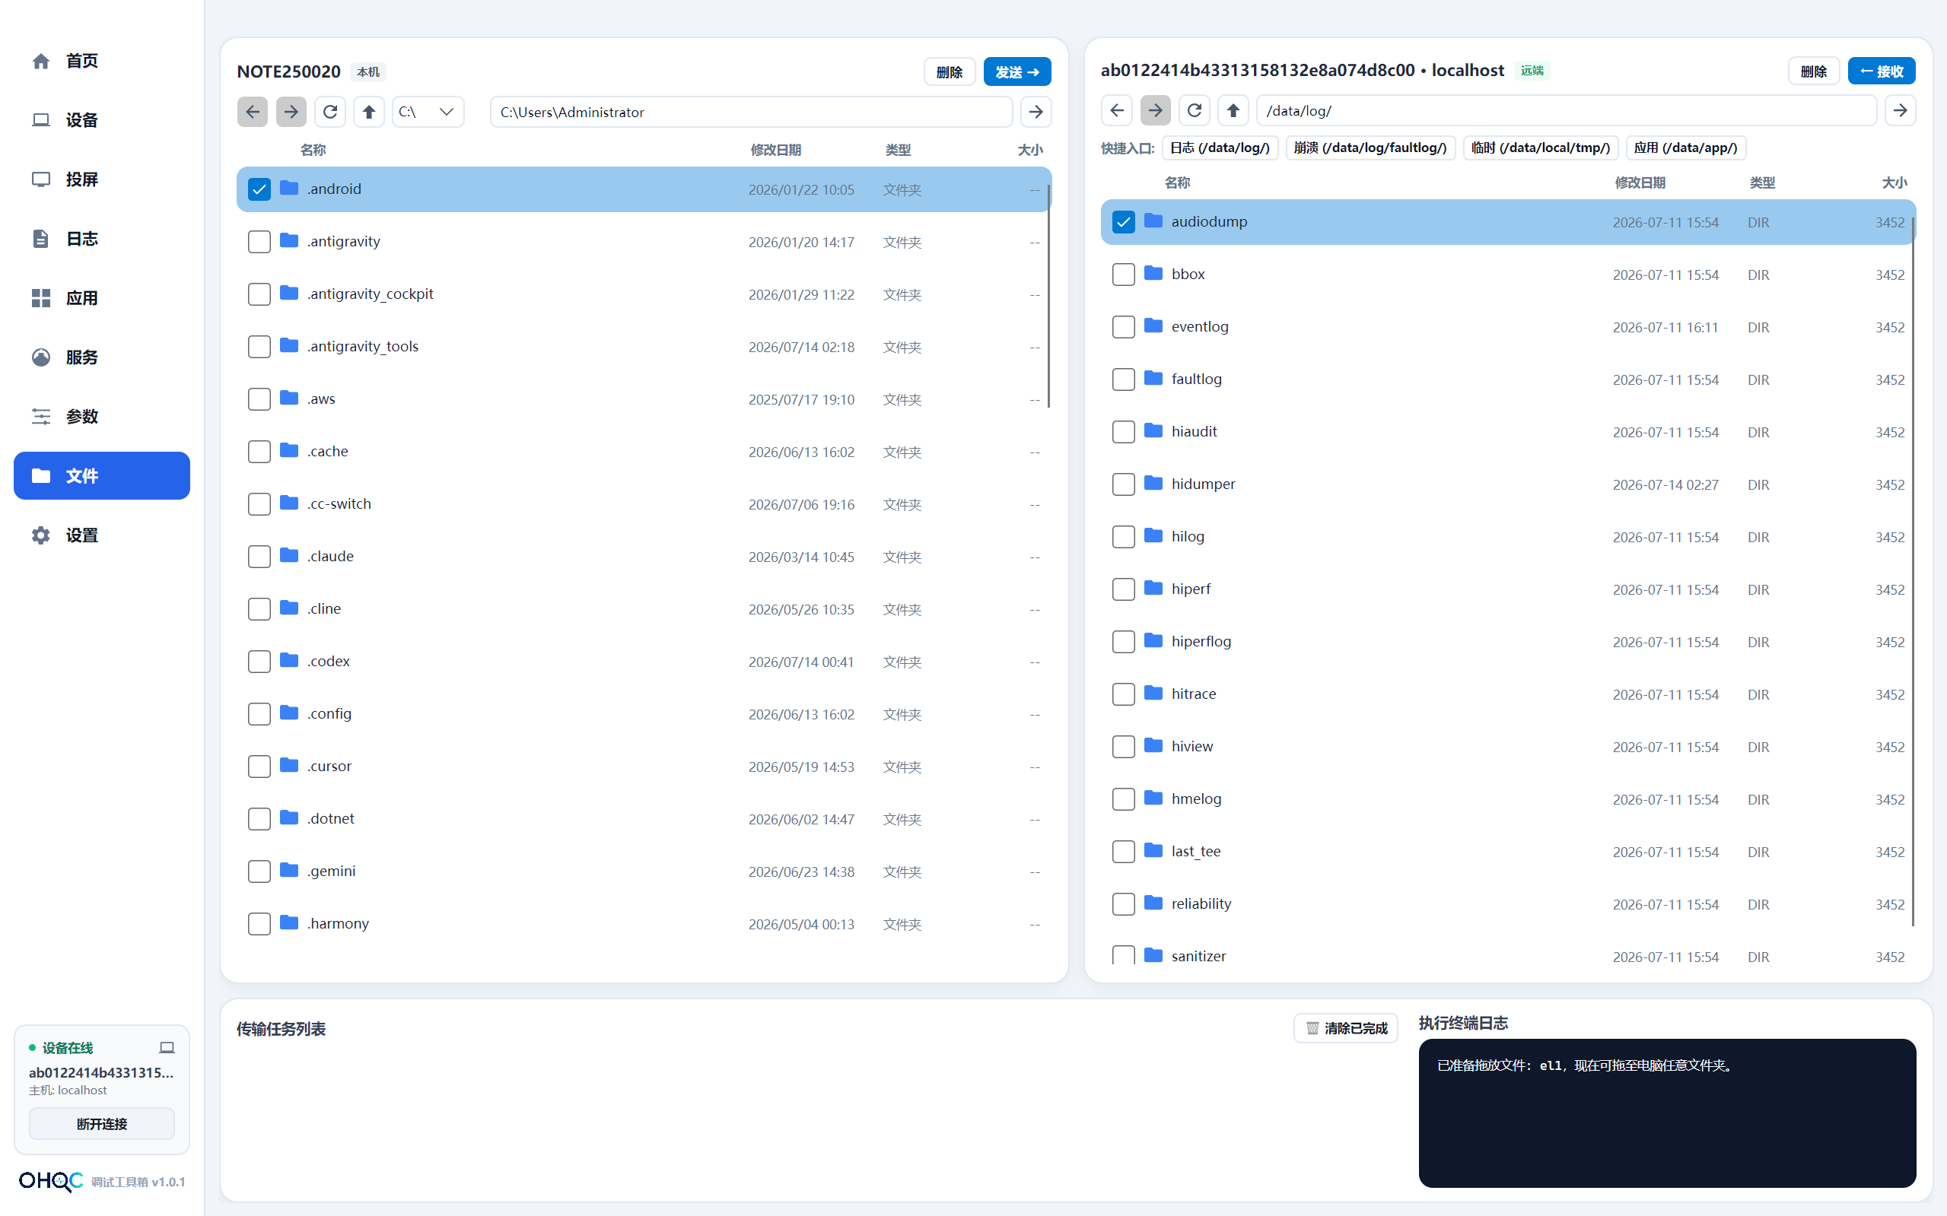This screenshot has width=1947, height=1216.
Task: Open 首页 home page in sidebar
Action: pos(101,61)
